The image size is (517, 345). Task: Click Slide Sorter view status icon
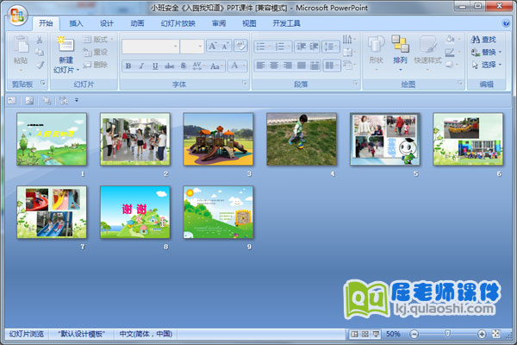(x=365, y=334)
